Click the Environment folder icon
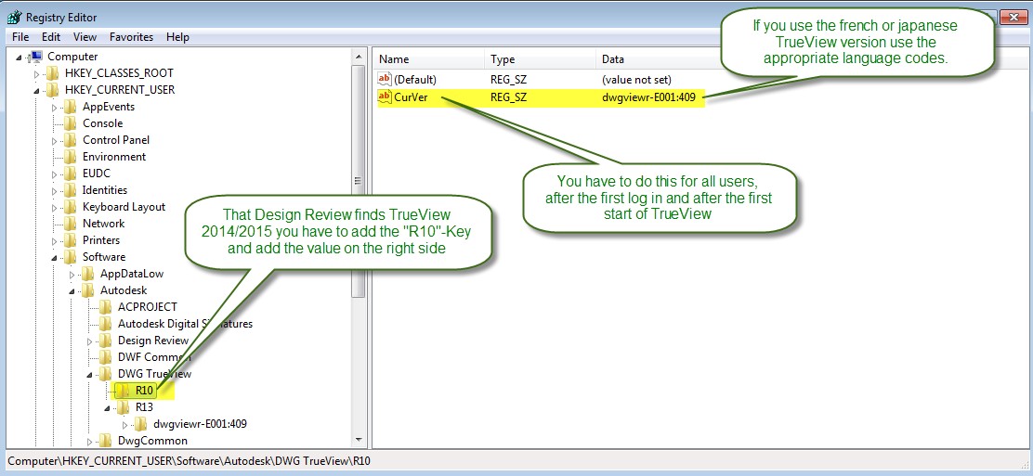 pyautogui.click(x=72, y=157)
